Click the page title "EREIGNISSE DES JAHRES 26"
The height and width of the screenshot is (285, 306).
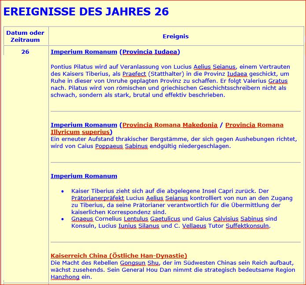coord(86,11)
